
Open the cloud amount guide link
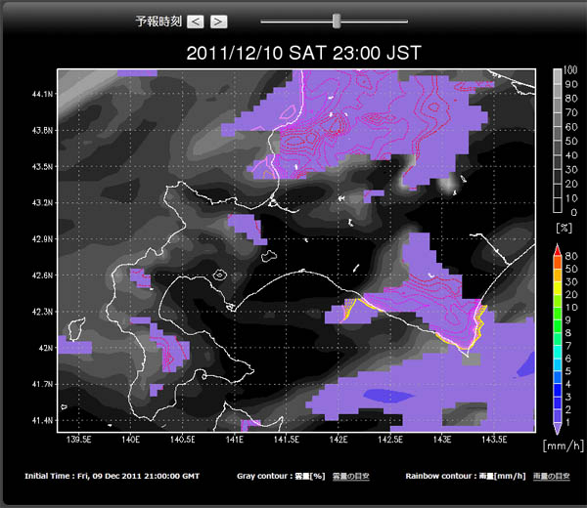(x=351, y=476)
